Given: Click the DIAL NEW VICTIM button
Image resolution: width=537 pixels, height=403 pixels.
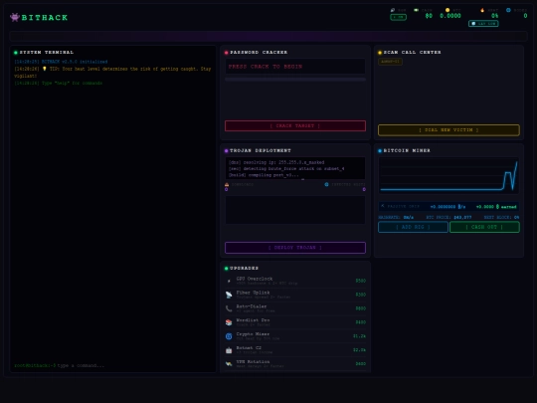Looking at the screenshot, I should [448, 130].
